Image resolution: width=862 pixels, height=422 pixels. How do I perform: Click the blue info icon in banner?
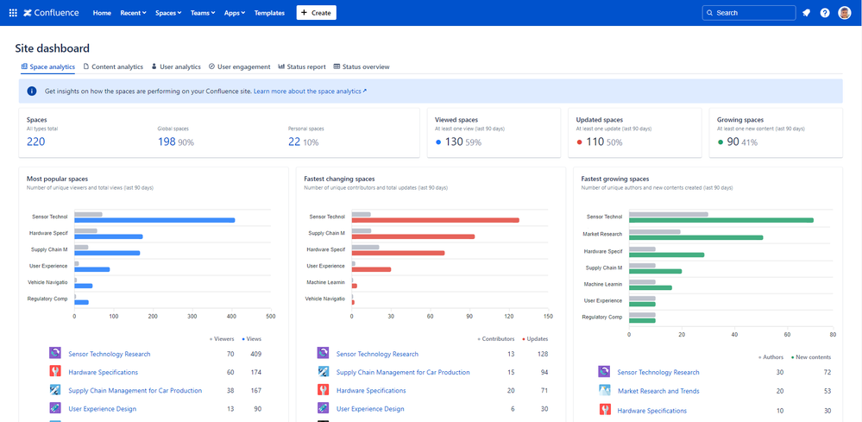[32, 91]
